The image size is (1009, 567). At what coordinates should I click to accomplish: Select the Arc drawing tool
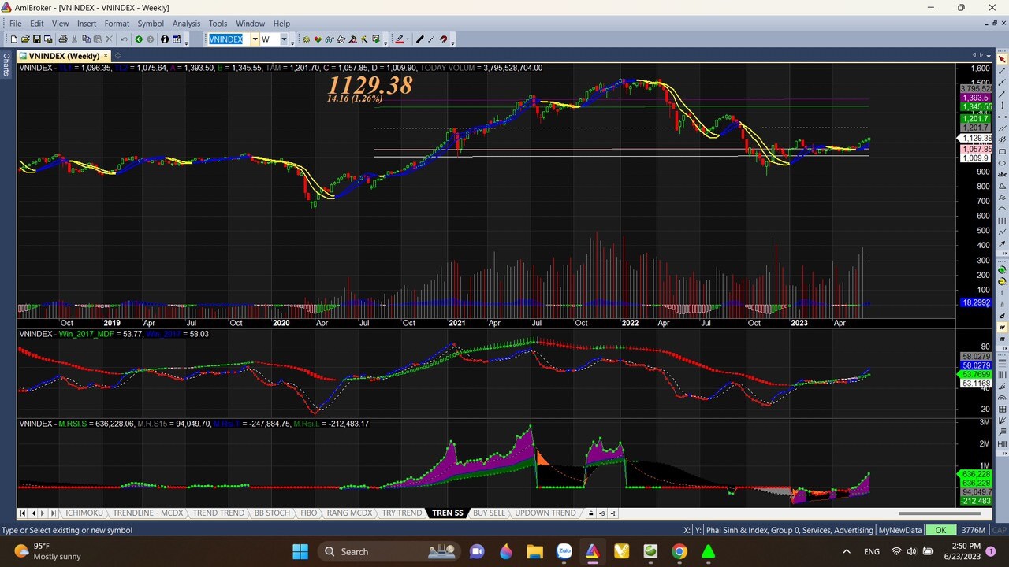pyautogui.click(x=1002, y=209)
